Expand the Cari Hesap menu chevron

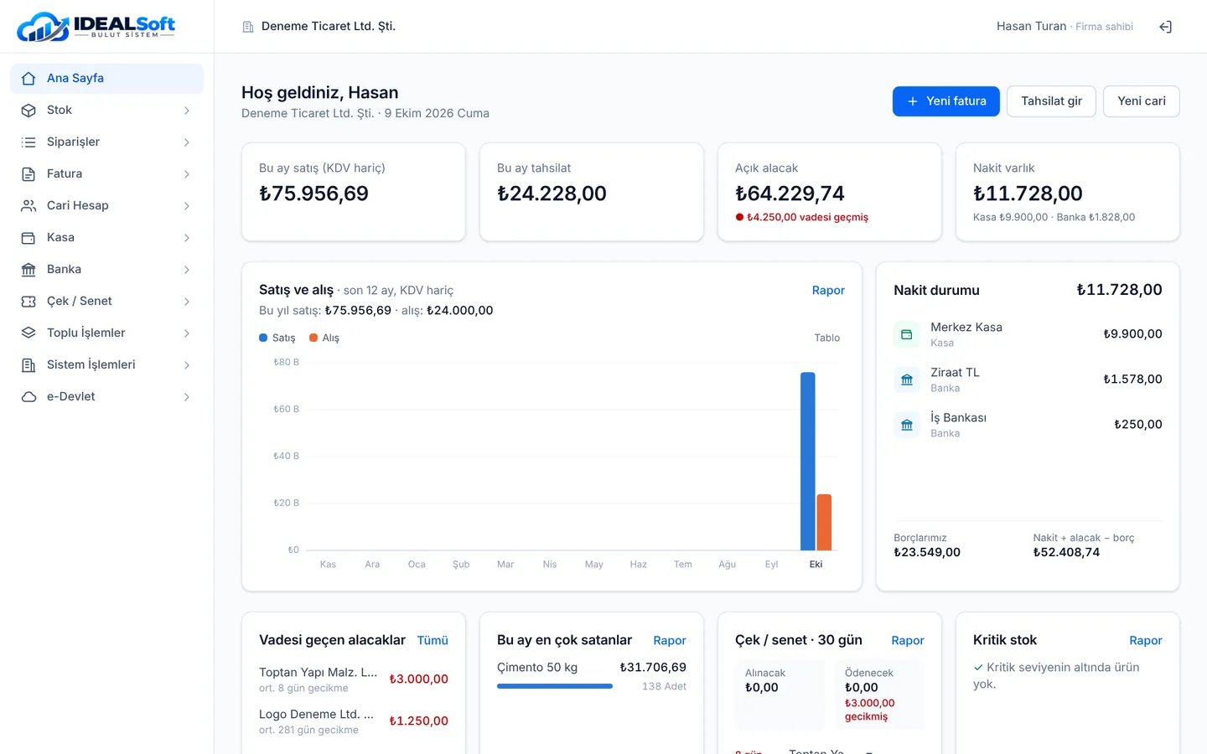pos(187,205)
